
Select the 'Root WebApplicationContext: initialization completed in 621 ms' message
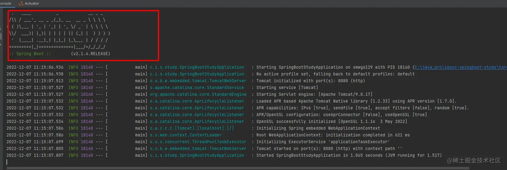(333, 135)
